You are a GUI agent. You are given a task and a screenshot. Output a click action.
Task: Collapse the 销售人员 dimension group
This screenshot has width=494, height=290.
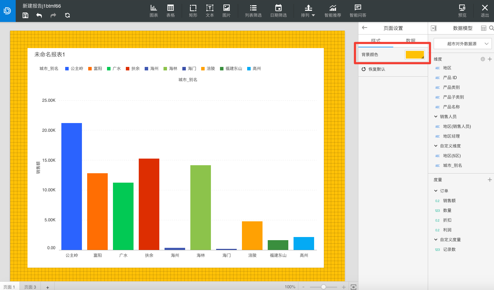click(x=436, y=116)
